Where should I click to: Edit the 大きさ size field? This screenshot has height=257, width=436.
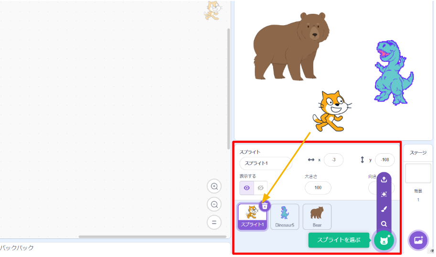pyautogui.click(x=318, y=188)
